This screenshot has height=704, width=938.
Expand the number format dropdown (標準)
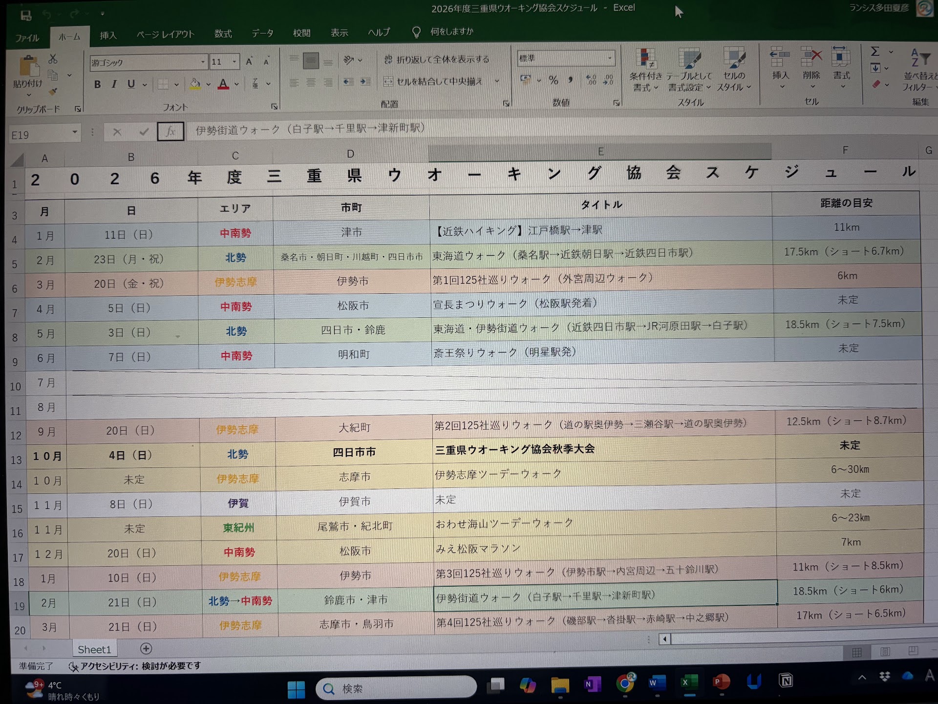click(x=610, y=58)
